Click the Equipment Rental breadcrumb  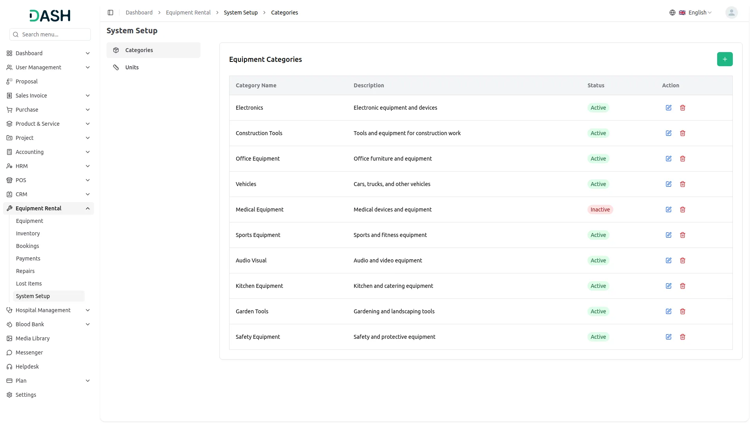pos(188,13)
